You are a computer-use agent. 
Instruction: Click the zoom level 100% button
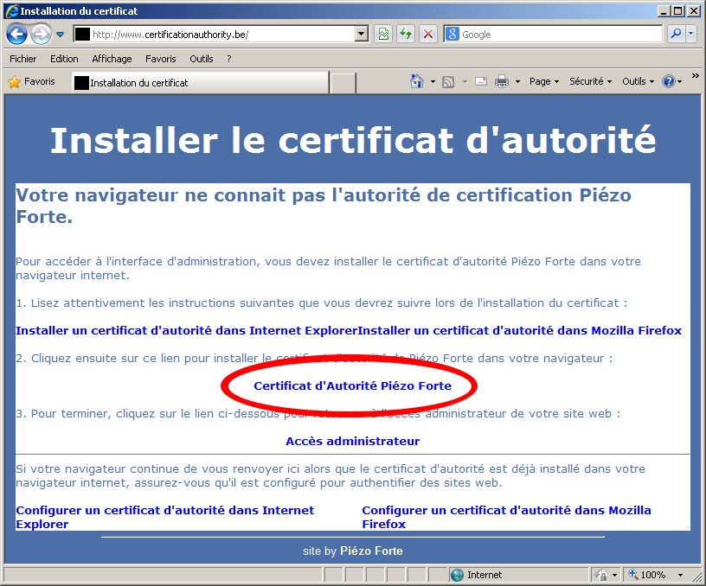(647, 575)
